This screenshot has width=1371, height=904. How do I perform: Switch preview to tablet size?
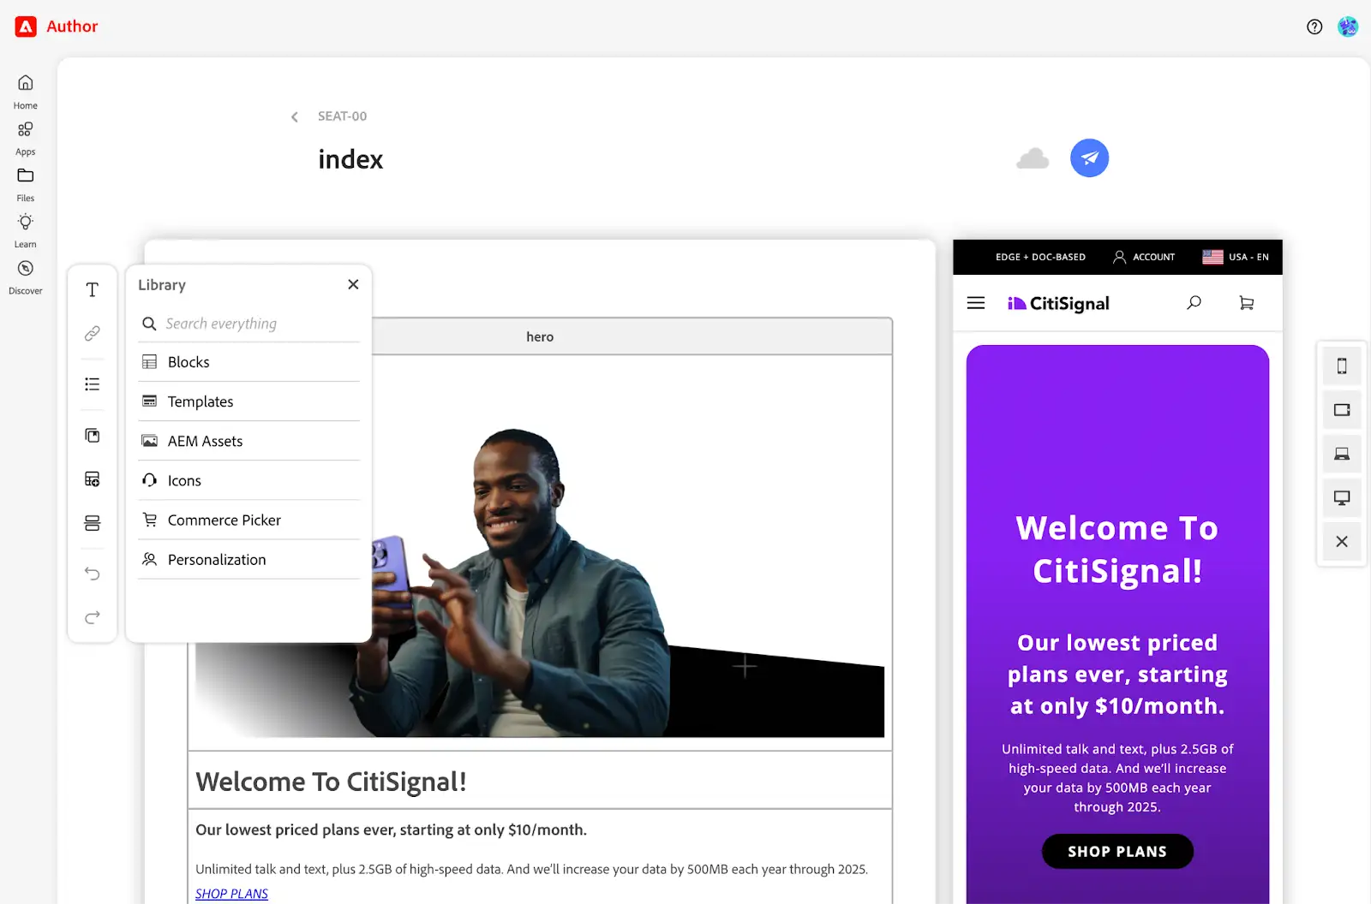[1342, 410]
